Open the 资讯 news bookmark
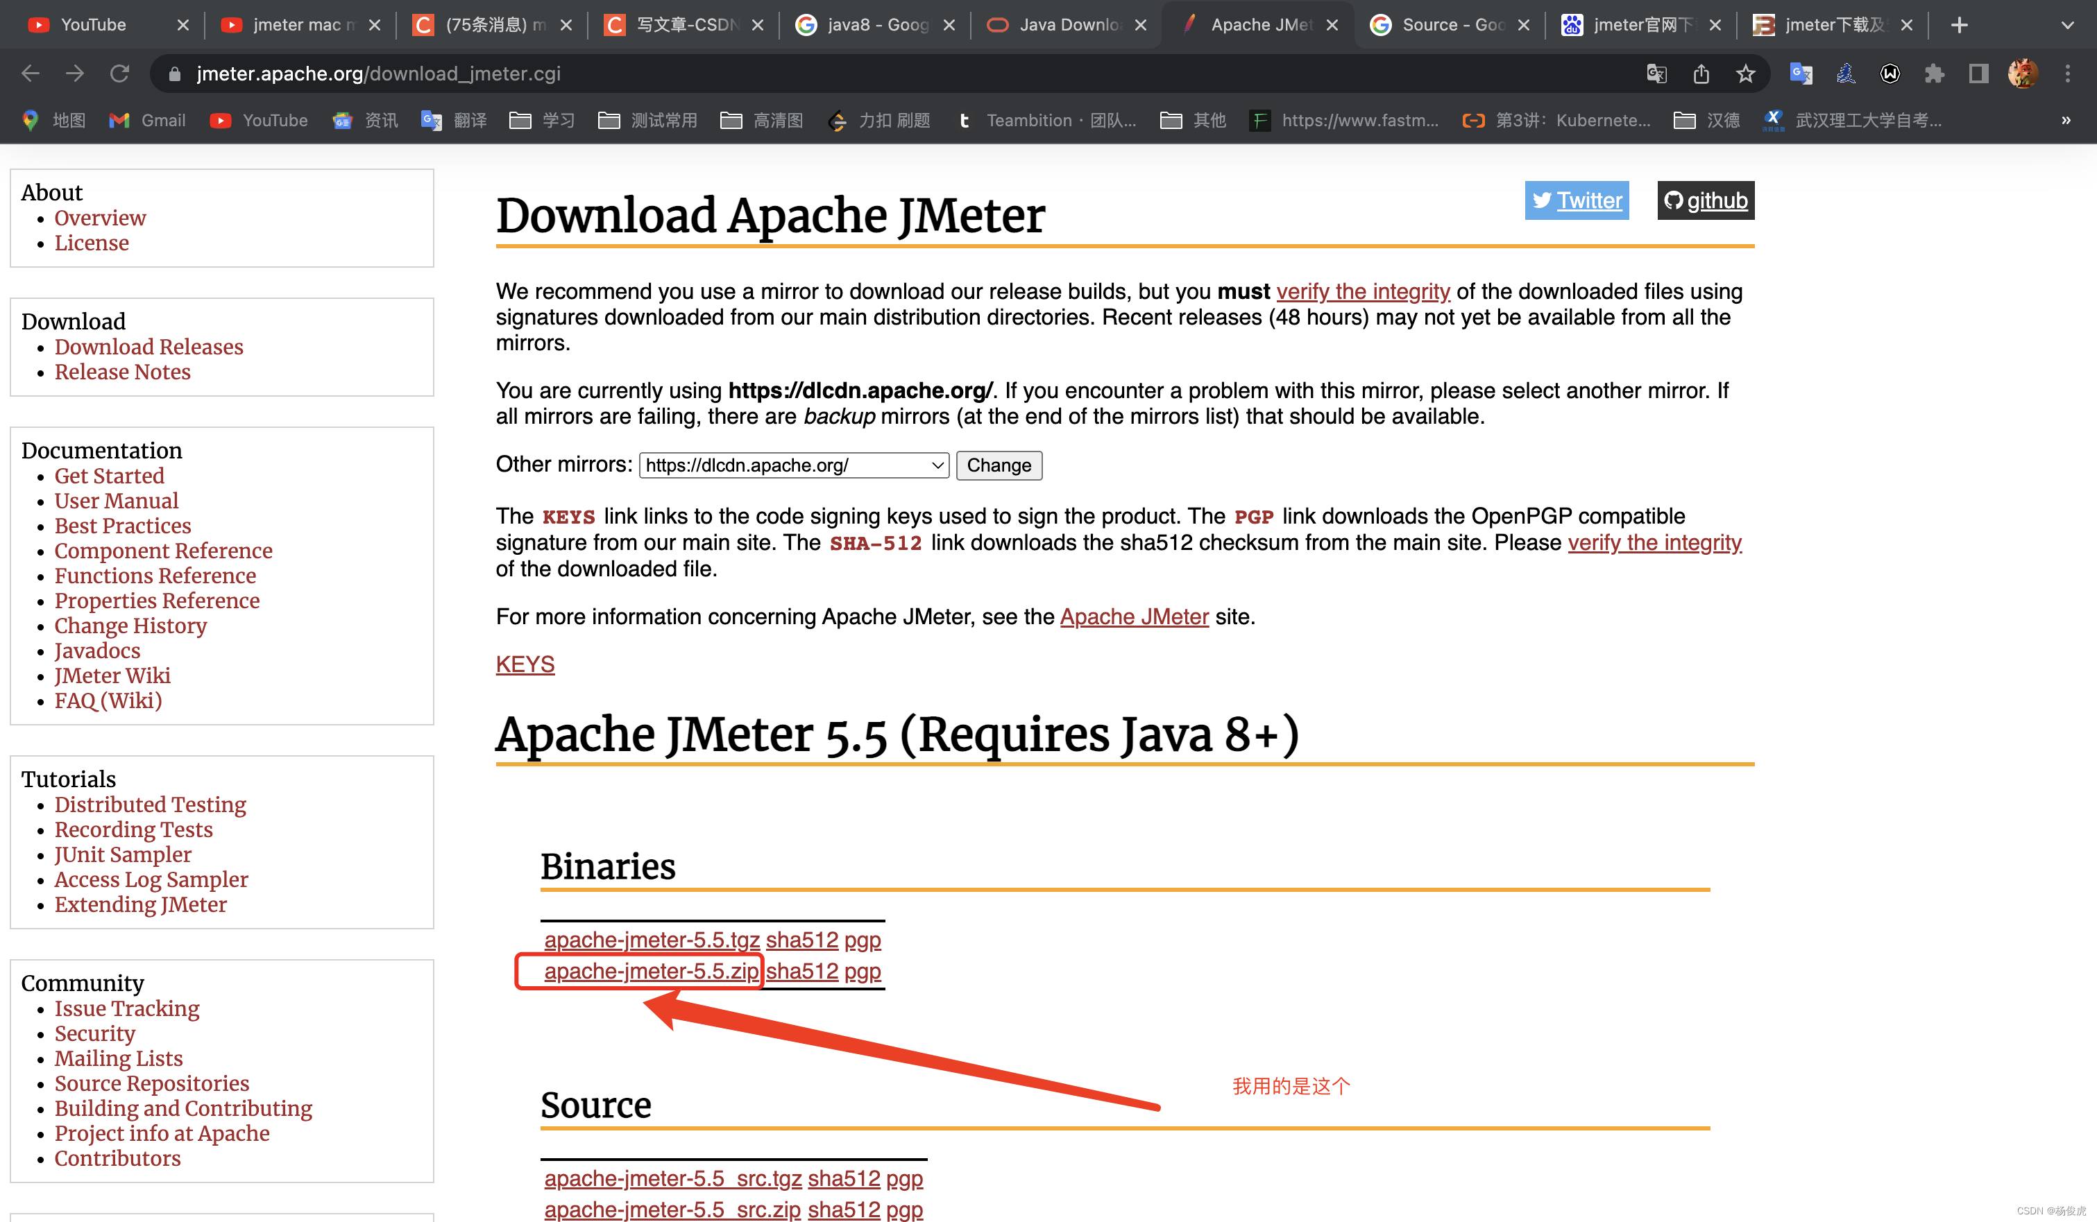The width and height of the screenshot is (2097, 1222). 365,121
